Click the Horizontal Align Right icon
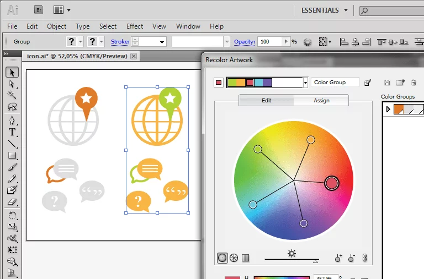424x279 pixels. click(x=367, y=42)
